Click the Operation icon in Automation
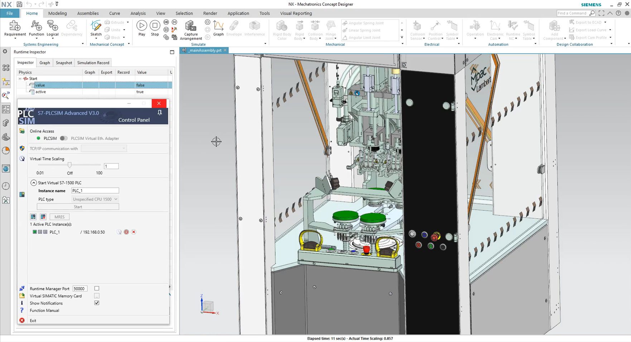The image size is (631, 342). pyautogui.click(x=475, y=26)
